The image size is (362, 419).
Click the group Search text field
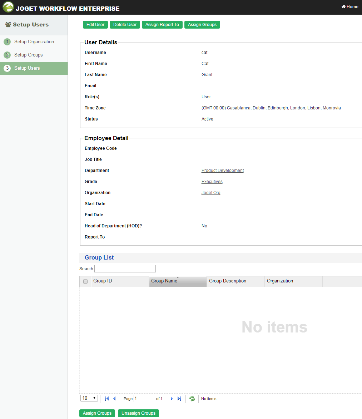tap(125, 269)
